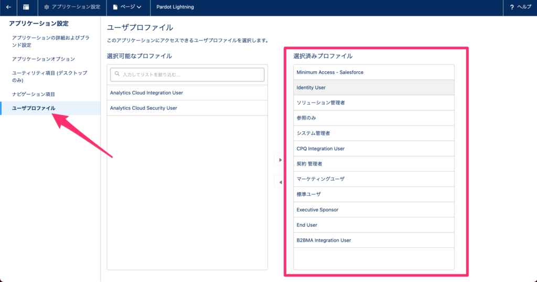Image resolution: width=537 pixels, height=282 pixels.
Task: Focus the 入力してリストを絞り込む filter field
Action: (187, 74)
